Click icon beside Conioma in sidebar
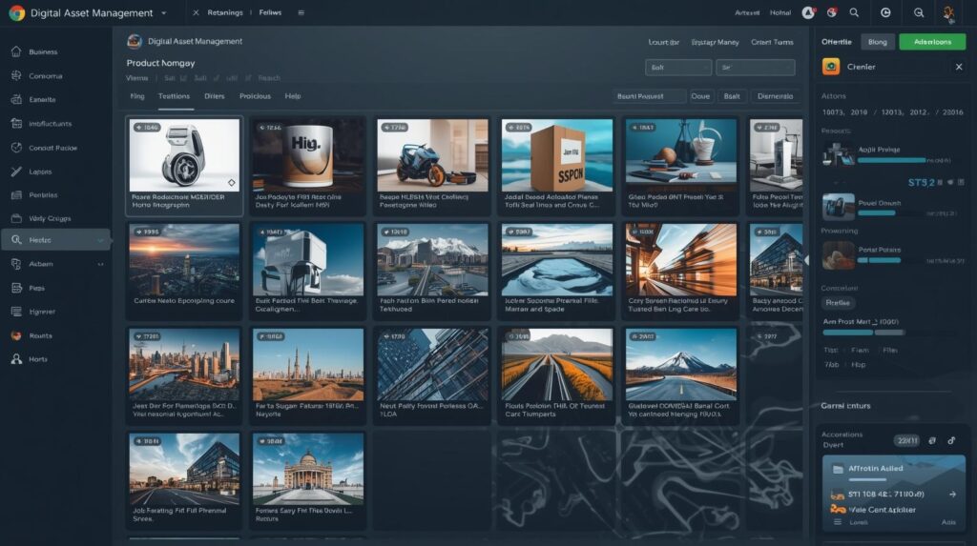This screenshot has width=977, height=546. point(16,76)
